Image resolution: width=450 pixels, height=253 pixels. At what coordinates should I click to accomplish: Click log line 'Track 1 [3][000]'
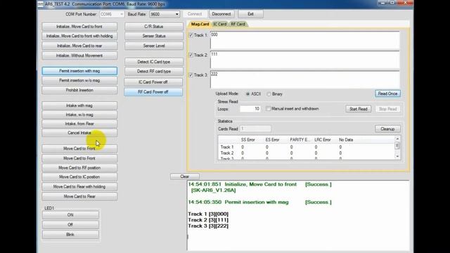(x=208, y=214)
